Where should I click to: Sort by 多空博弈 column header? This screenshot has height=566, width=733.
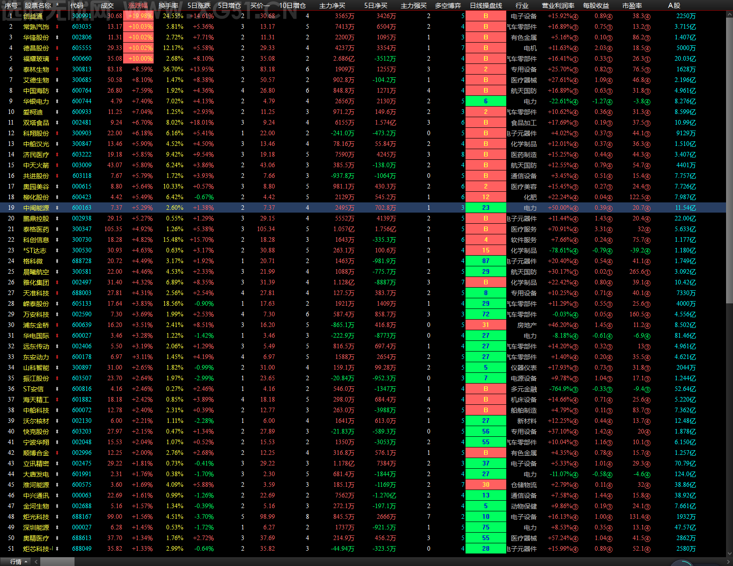click(448, 6)
